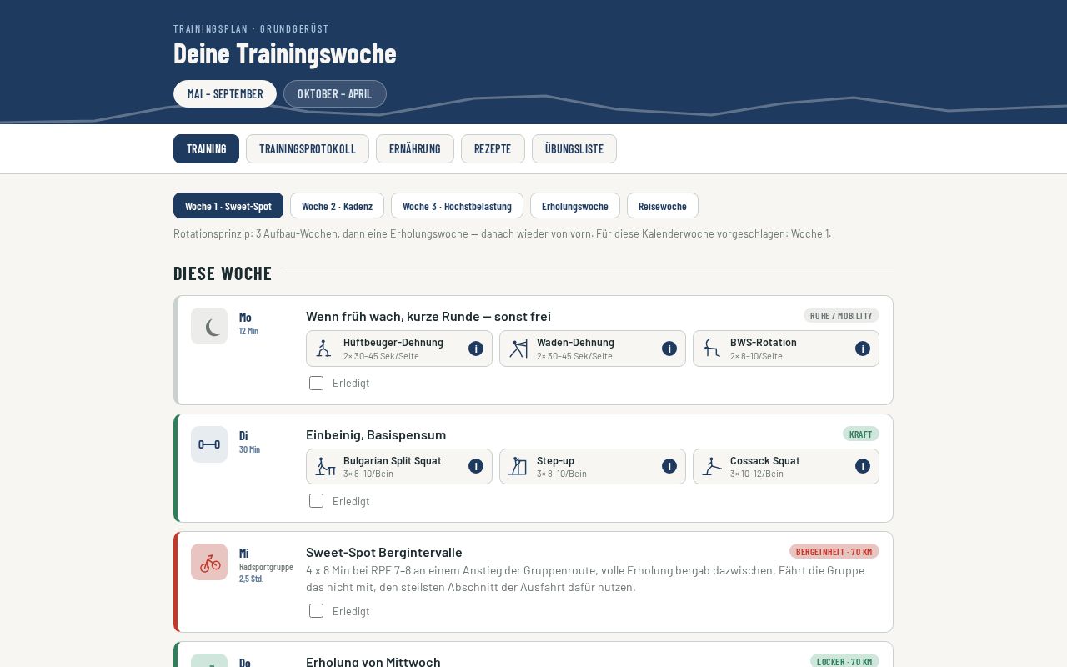Click the Ruhe / Mobility tag
Screen dimensions: 1067x667
point(841,315)
